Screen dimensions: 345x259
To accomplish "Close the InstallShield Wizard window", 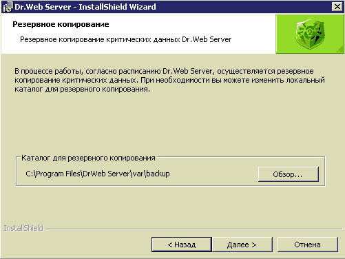I will (337, 7).
